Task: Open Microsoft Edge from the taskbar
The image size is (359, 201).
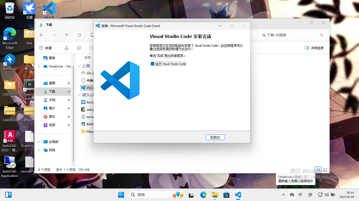Action: pyautogui.click(x=203, y=195)
